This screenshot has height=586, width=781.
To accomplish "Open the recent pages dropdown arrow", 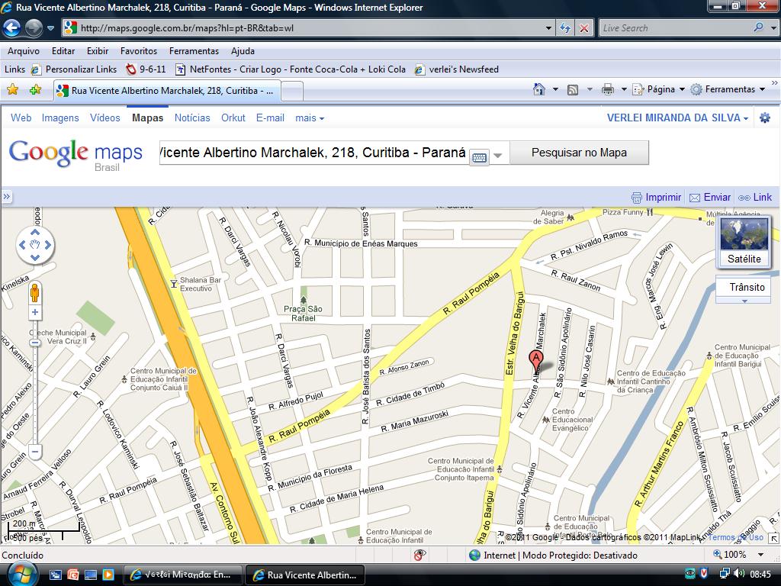I will point(50,28).
